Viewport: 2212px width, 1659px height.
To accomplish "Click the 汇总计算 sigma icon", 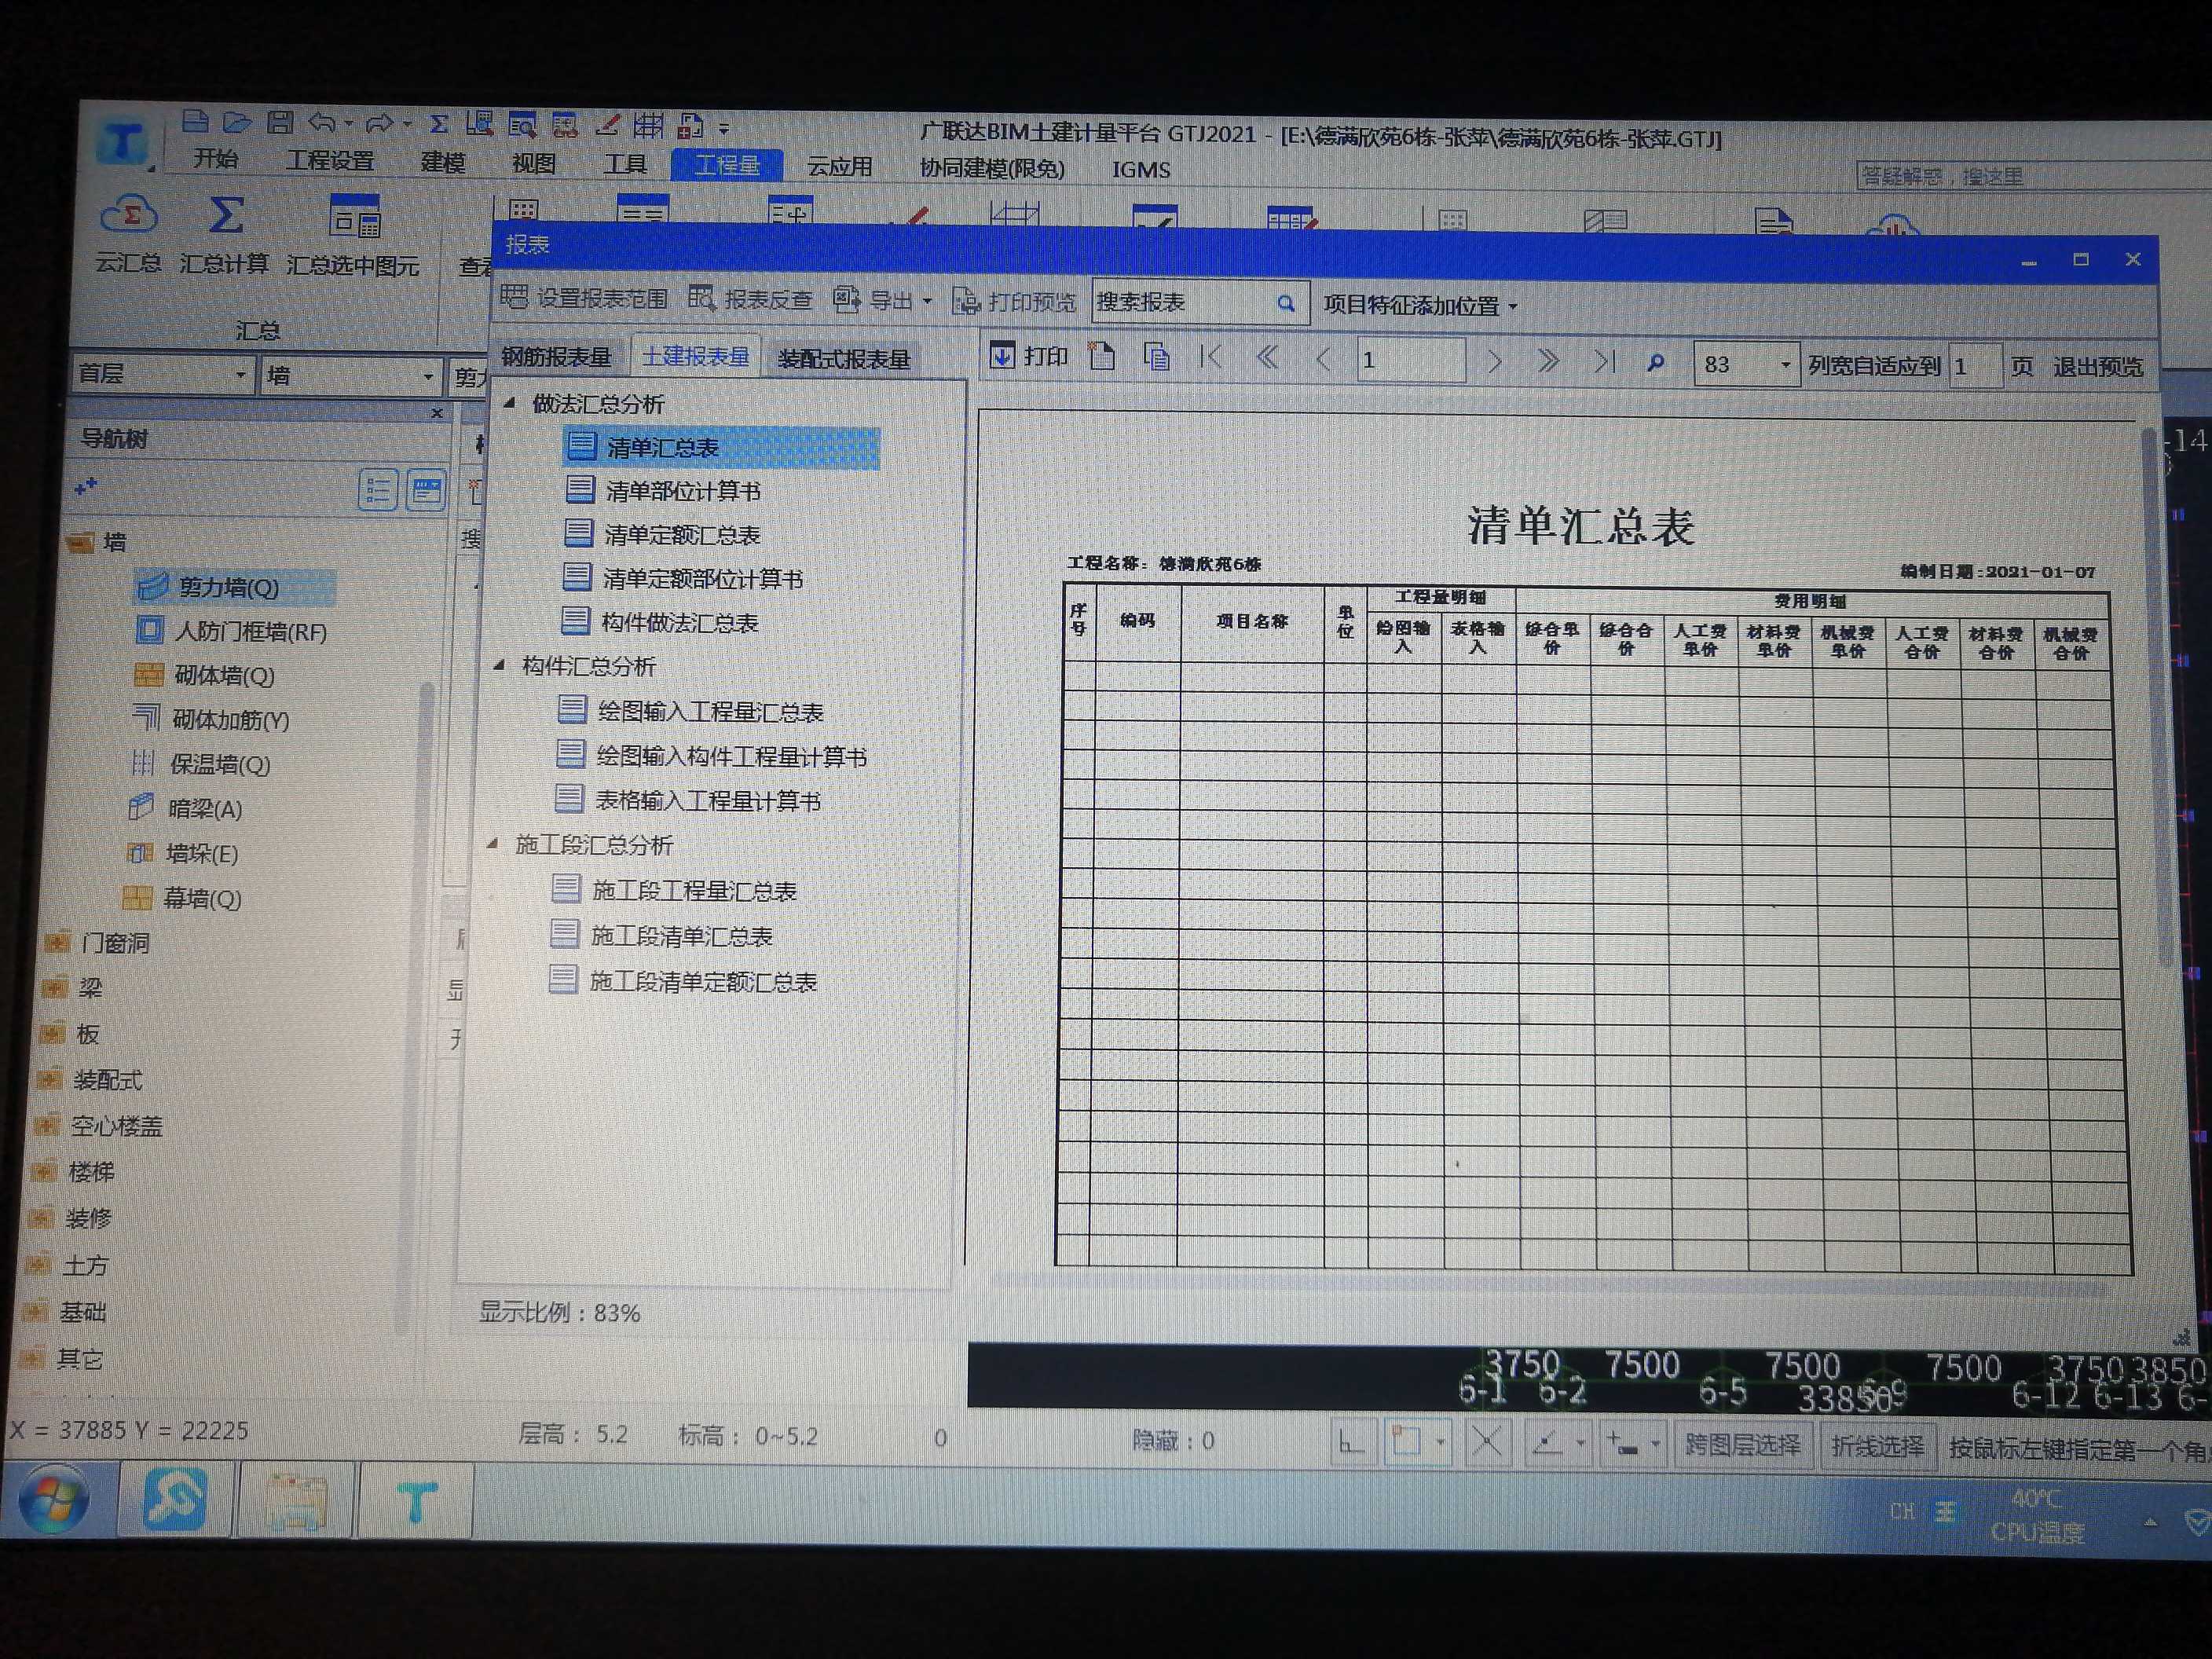I will pos(225,216).
